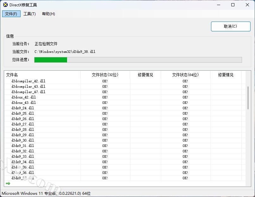Click 32-bit OK! status for d3dx9_26.dll
This screenshot has height=197, width=255.
click(x=105, y=119)
